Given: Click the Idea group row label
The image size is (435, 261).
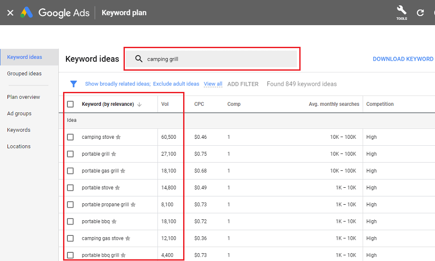Looking at the screenshot, I should (x=72, y=120).
